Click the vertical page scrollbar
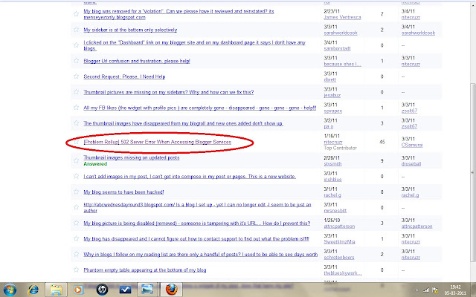This screenshot has height=297, width=476. click(473, 172)
